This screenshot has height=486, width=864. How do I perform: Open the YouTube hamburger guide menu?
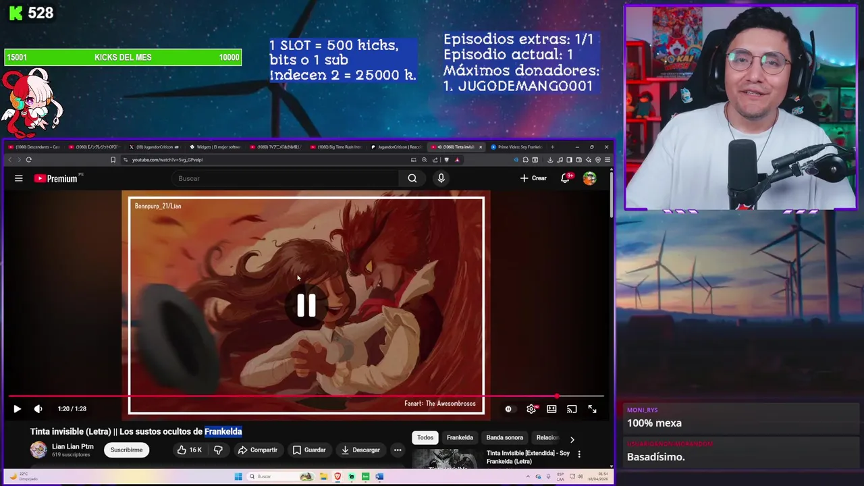(x=19, y=178)
